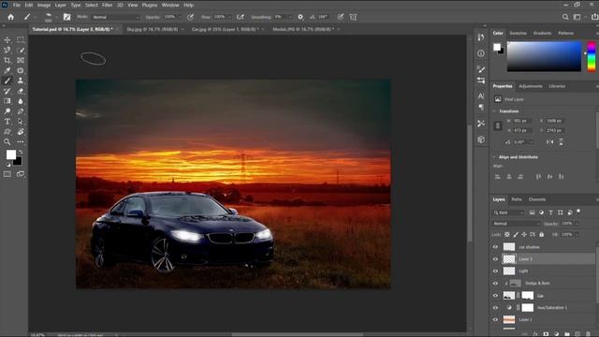Open the layer Kind filter dropdown
The image size is (599, 337).
click(508, 212)
